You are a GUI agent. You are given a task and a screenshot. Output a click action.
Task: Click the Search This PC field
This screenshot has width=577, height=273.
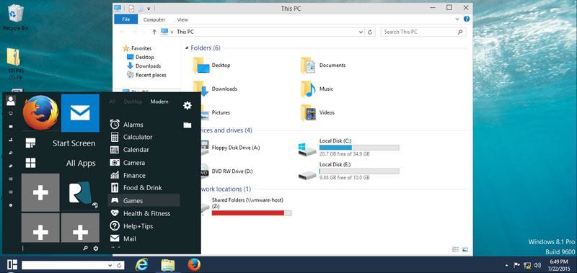click(x=423, y=32)
